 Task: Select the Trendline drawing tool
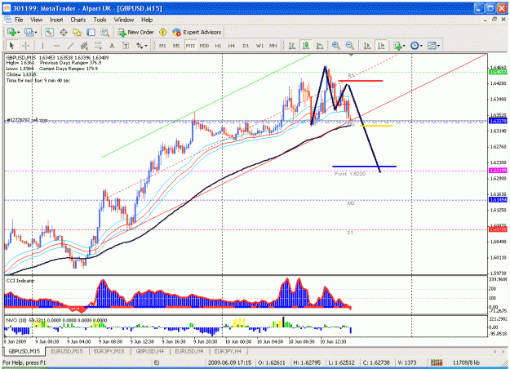coord(70,46)
